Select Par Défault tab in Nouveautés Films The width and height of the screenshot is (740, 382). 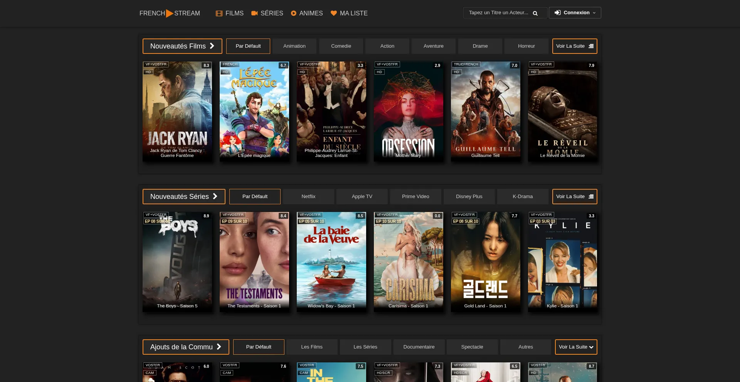tap(248, 46)
